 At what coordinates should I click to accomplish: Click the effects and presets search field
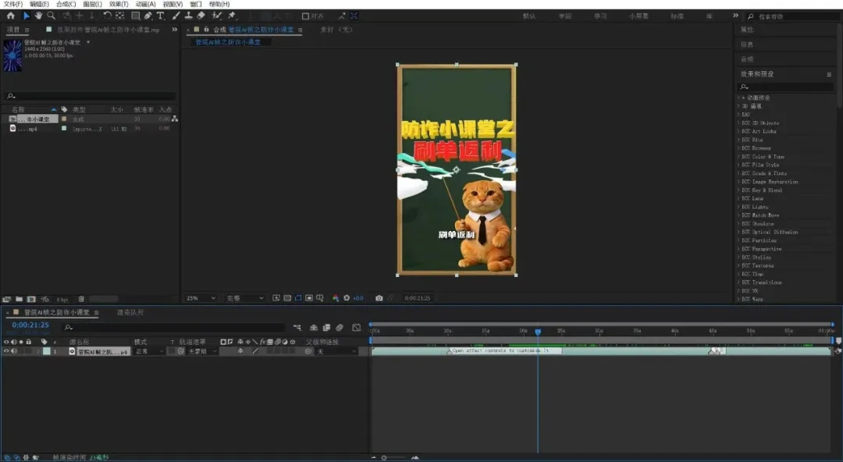[785, 86]
